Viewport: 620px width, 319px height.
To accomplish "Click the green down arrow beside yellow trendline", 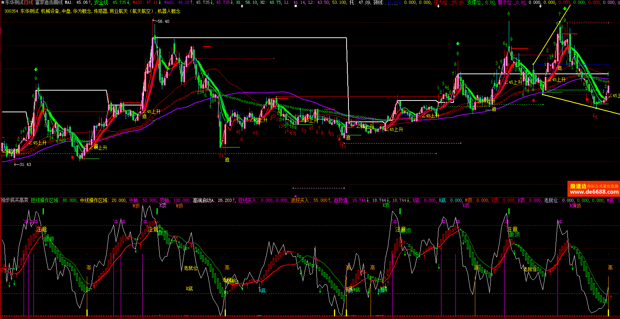I will pos(564,8).
